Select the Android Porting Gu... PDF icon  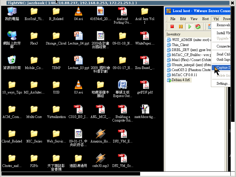click(122, 16)
